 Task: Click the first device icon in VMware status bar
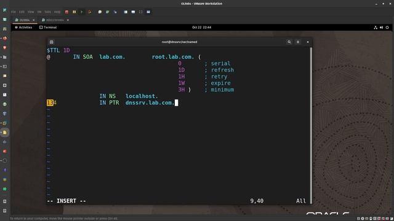click(358, 219)
